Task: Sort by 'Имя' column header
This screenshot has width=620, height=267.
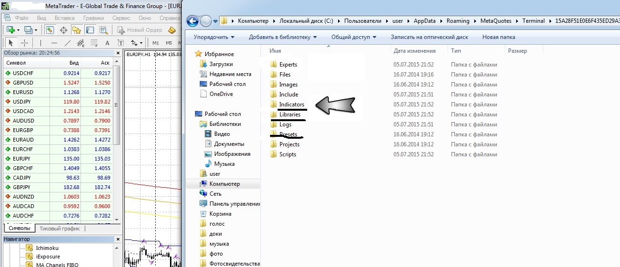Action: point(328,51)
